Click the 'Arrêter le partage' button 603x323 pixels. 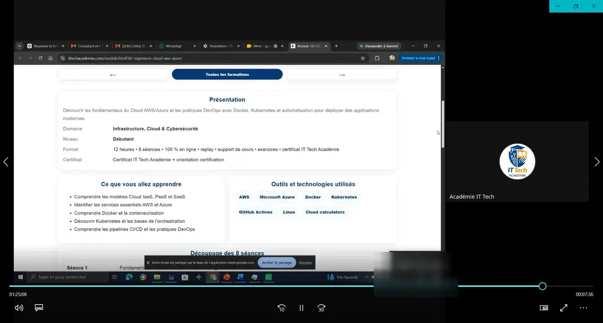(x=277, y=262)
